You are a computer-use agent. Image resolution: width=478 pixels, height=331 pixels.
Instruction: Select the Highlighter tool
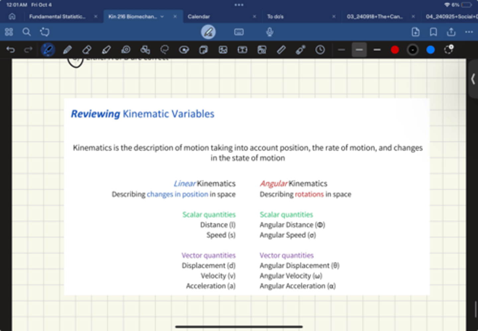pyautogui.click(x=106, y=50)
